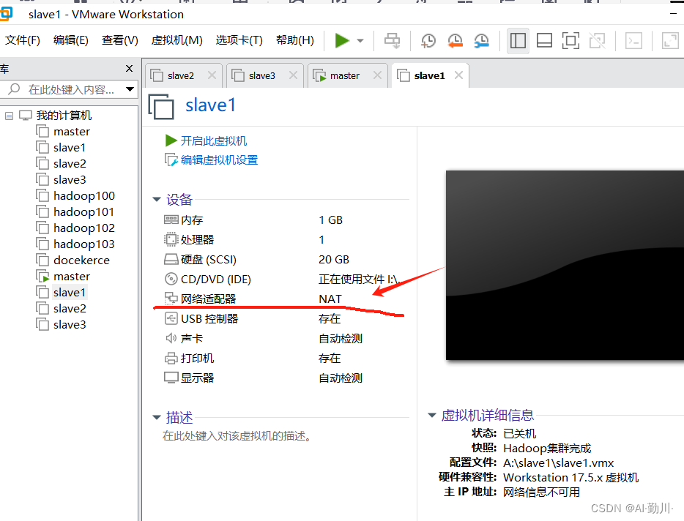Click the description text field placeholder

(x=237, y=436)
